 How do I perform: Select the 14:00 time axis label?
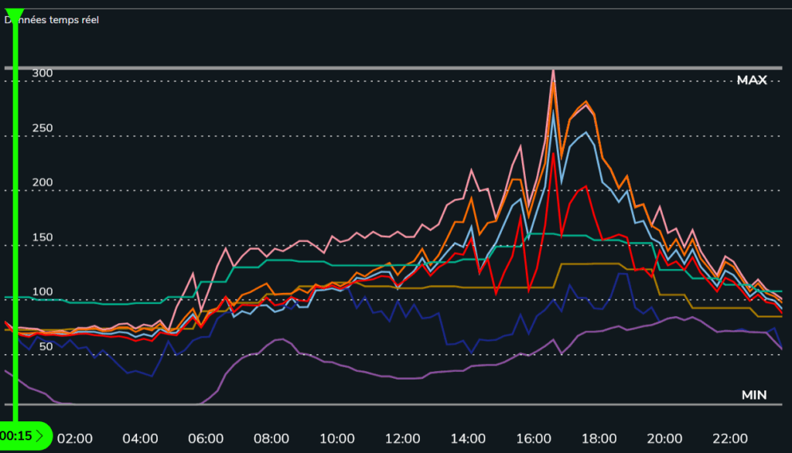[468, 438]
